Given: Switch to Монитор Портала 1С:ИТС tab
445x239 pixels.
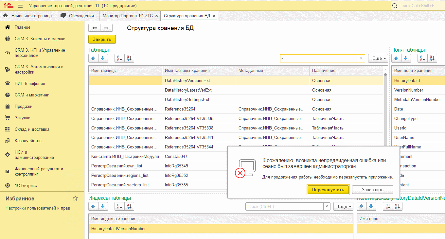Looking at the screenshot, I should [x=128, y=16].
